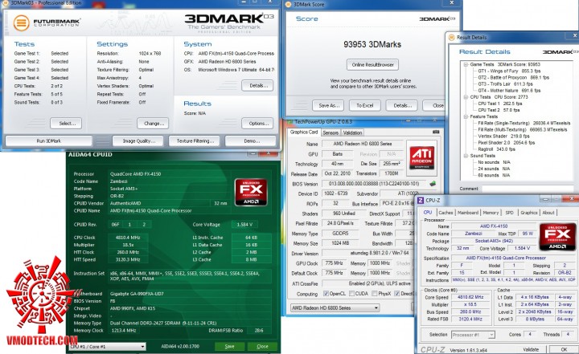
Task: Select the GT2 - Battle of Proxycon row
Action: point(514,77)
